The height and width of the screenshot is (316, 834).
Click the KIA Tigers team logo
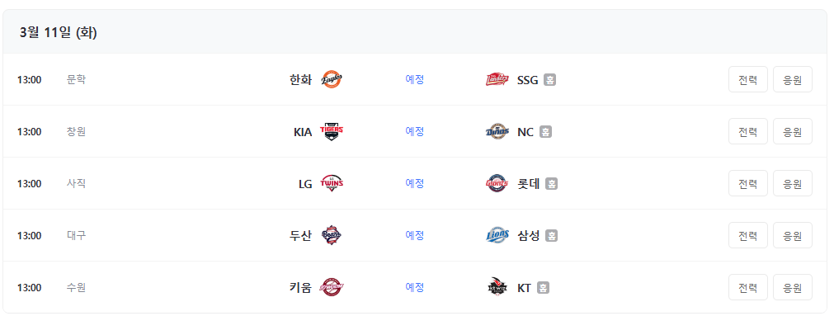(x=332, y=131)
